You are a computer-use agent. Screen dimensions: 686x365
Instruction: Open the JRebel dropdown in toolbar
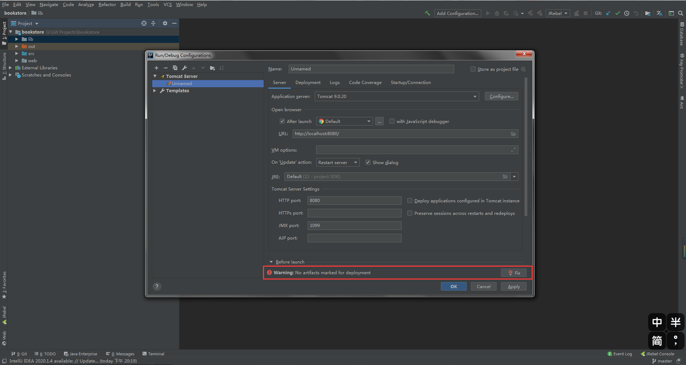(x=558, y=13)
